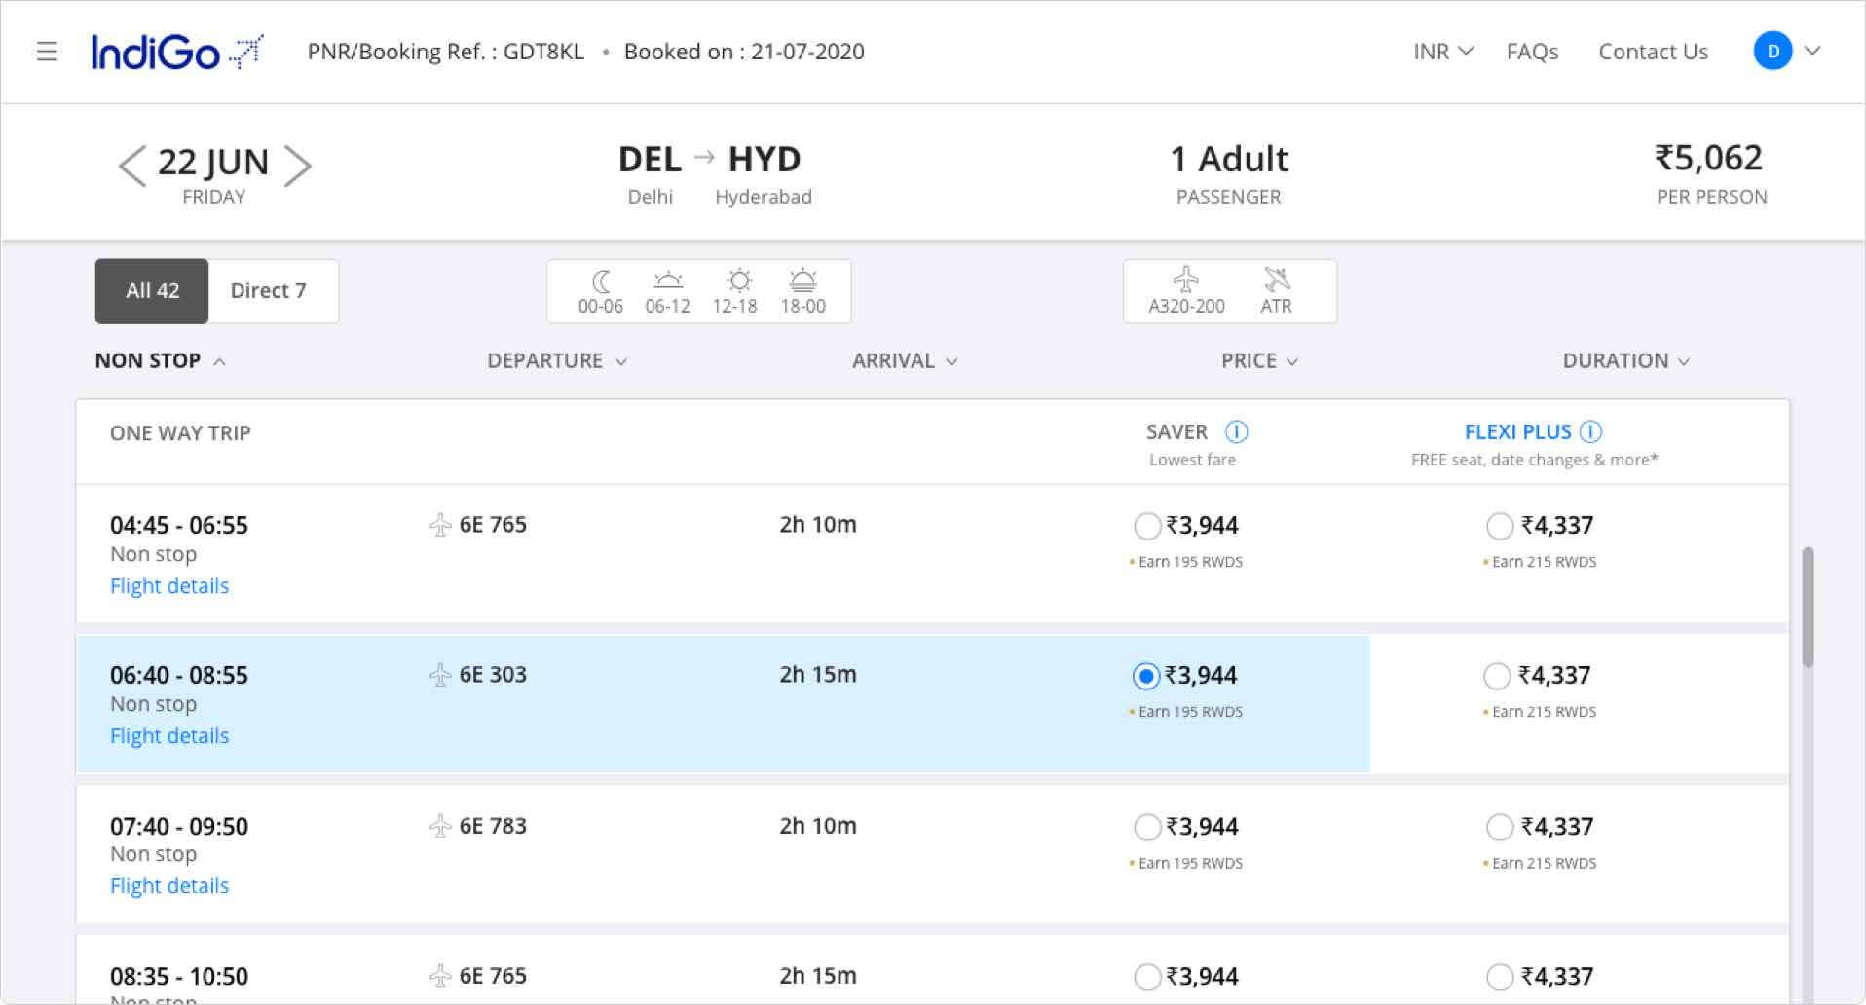Choose Flexi Plus fare for 06:40 flight
This screenshot has width=1866, height=1005.
coord(1497,676)
